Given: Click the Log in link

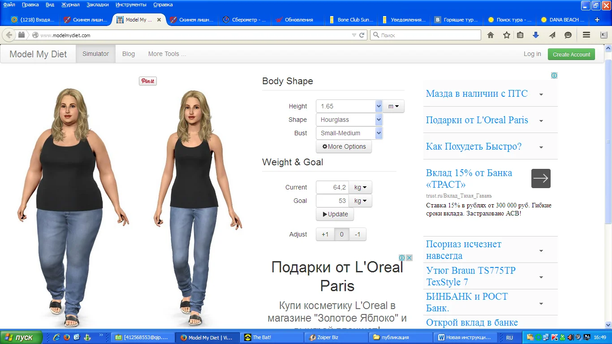Looking at the screenshot, I should [x=532, y=54].
